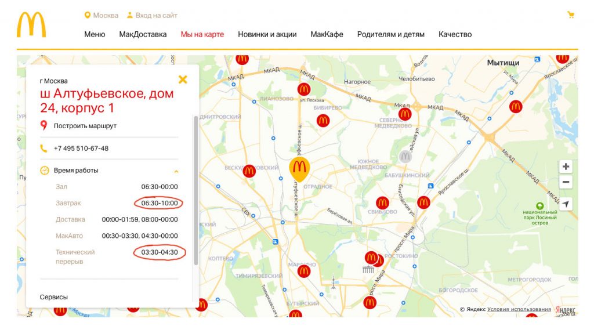Select the restaurant marker in Северное Медведково
The image size is (594, 333).
(x=405, y=114)
